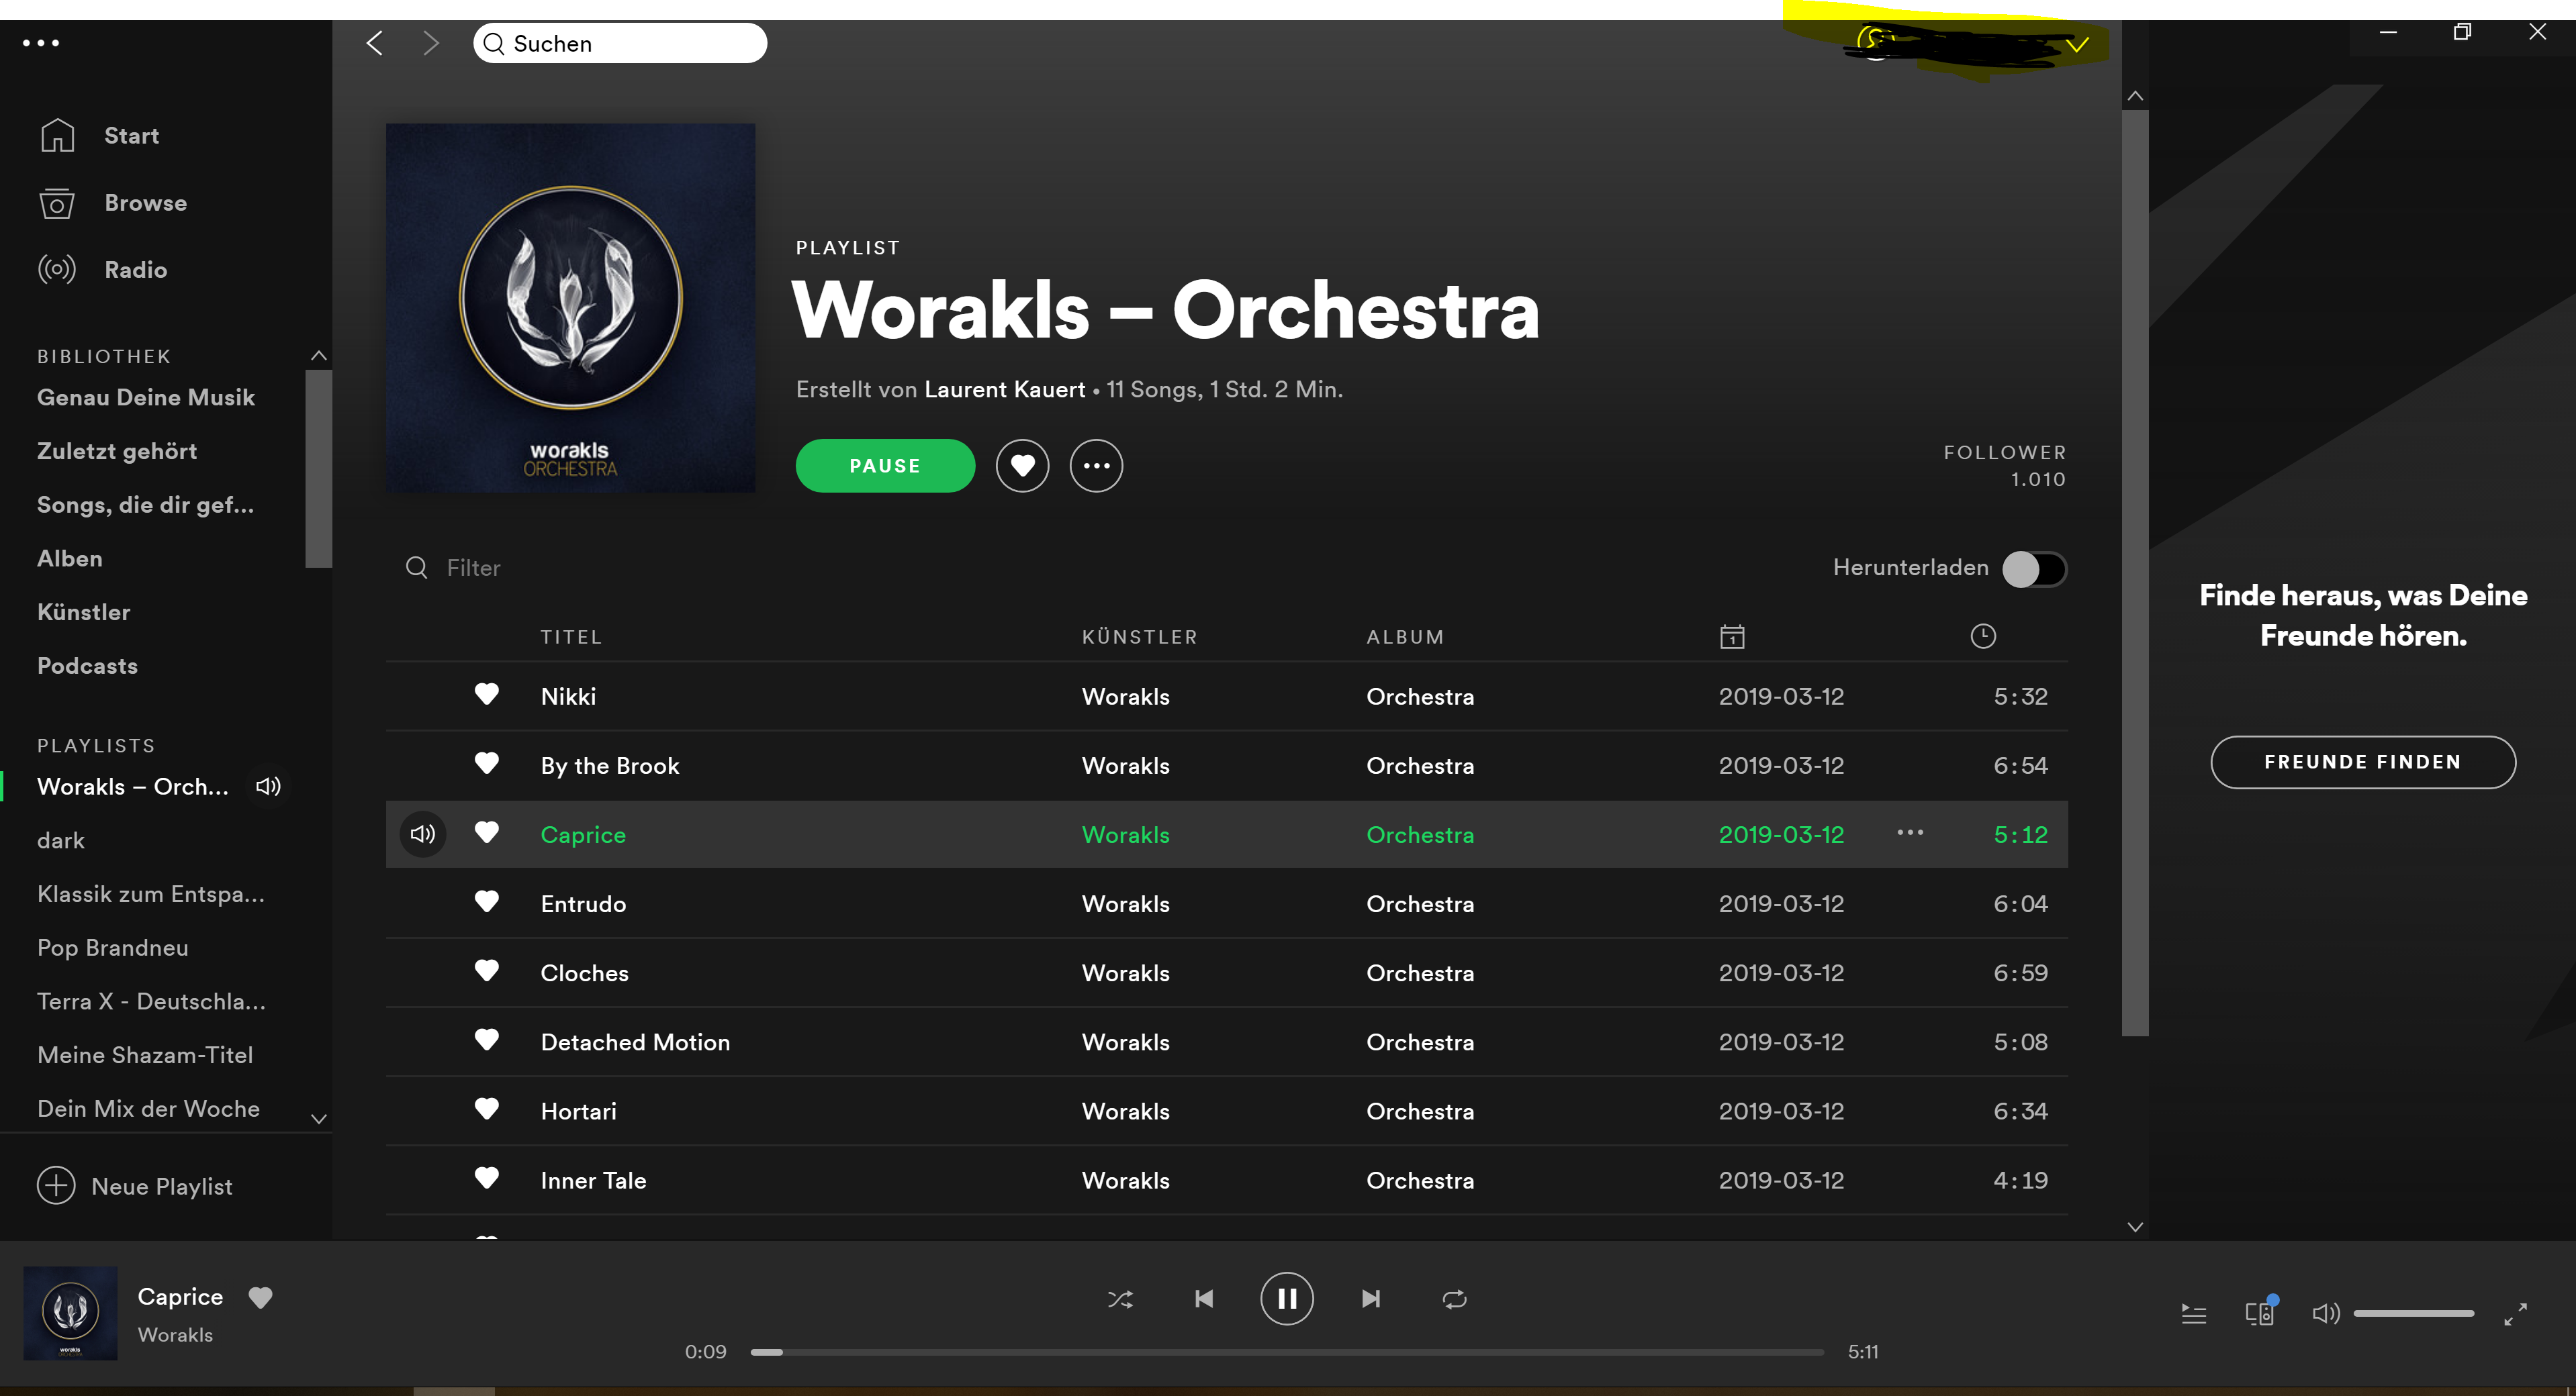The image size is (2576, 1396).
Task: Enable repeat mode
Action: click(1454, 1299)
